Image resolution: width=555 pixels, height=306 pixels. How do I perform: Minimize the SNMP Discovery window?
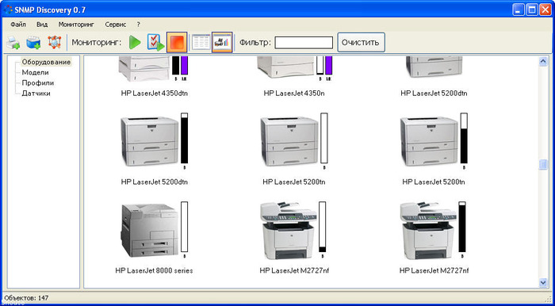click(x=519, y=10)
